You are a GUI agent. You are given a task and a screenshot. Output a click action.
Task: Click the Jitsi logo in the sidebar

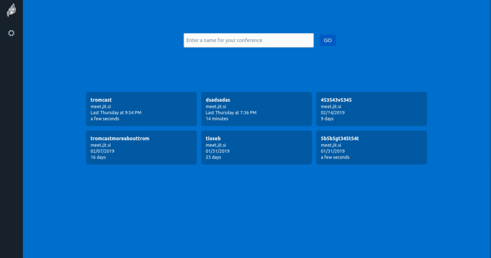click(11, 10)
